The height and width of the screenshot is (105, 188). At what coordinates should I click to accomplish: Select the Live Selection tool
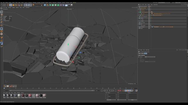8,5
